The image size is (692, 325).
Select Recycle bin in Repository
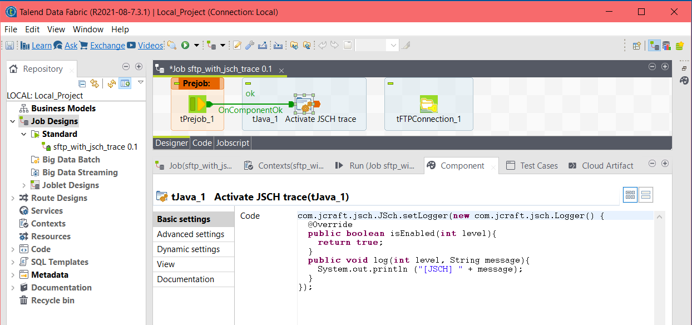53,301
